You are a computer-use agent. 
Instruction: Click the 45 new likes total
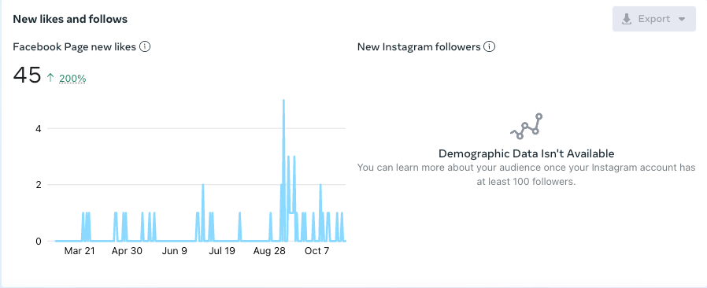point(27,75)
